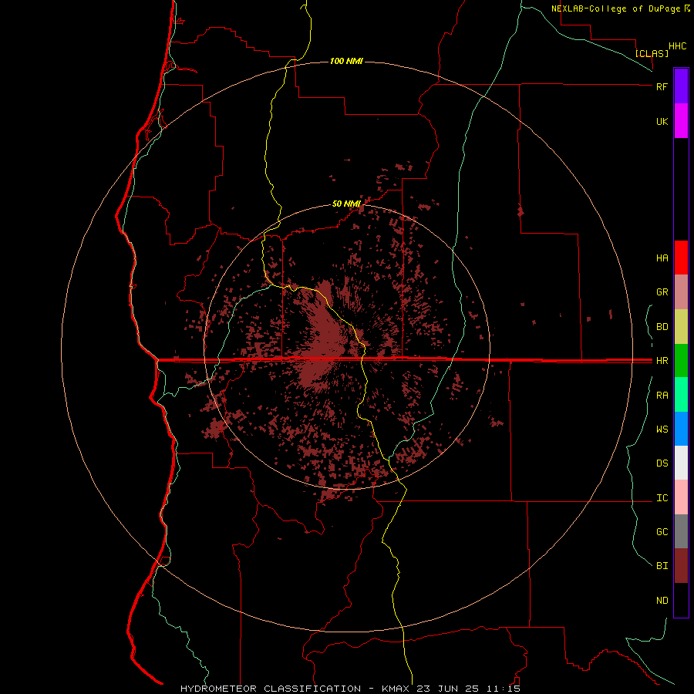Viewport: 694px width, 694px height.
Task: Click the KMAX radar site identifier
Action: [x=396, y=689]
